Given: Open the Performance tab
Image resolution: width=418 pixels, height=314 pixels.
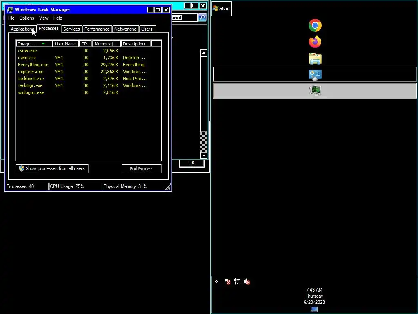Looking at the screenshot, I should 97,29.
